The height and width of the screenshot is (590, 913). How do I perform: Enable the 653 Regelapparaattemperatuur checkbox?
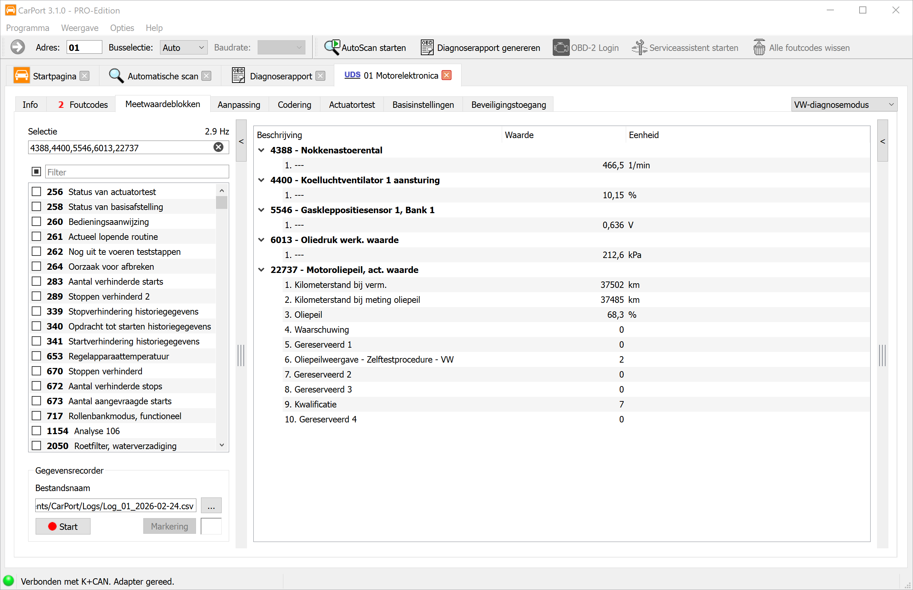(36, 356)
